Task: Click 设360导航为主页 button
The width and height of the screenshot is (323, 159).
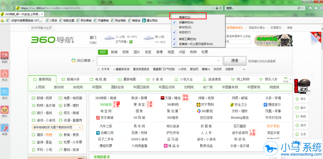Action: coord(41,28)
